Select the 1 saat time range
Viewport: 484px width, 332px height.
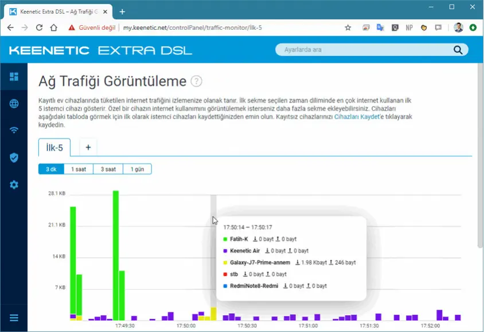coord(79,169)
